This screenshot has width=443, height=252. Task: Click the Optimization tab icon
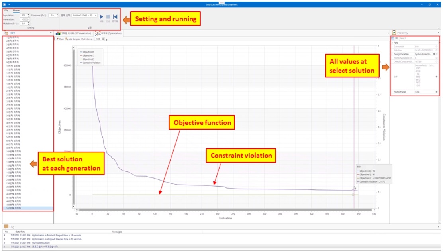tap(98, 33)
